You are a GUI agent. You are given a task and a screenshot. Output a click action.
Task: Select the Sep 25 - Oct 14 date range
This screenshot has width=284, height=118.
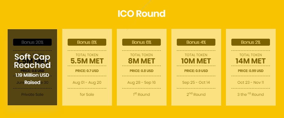point(196,82)
